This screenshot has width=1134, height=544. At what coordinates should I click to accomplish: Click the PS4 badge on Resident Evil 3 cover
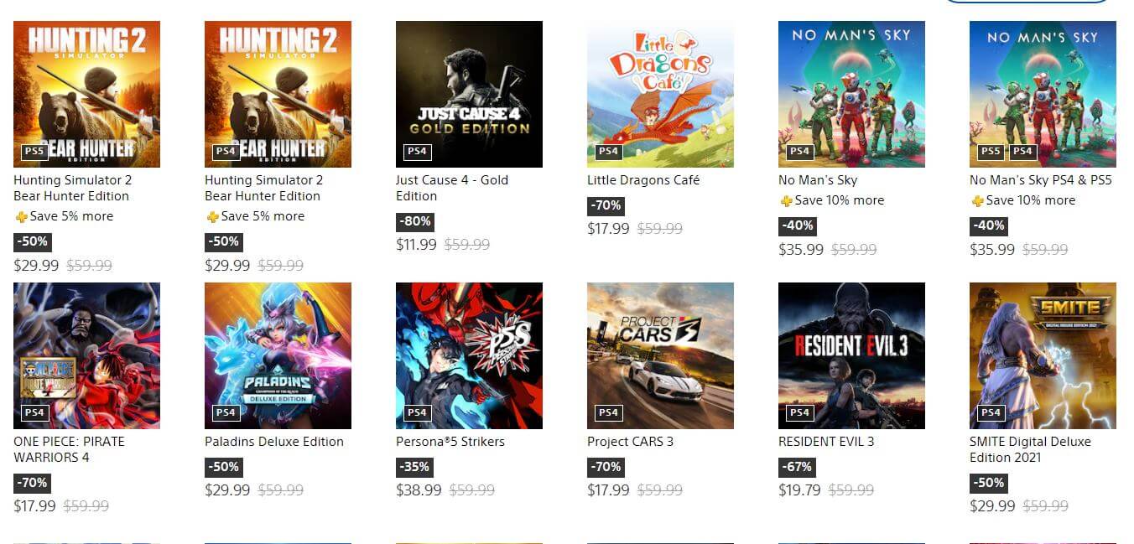coord(799,413)
